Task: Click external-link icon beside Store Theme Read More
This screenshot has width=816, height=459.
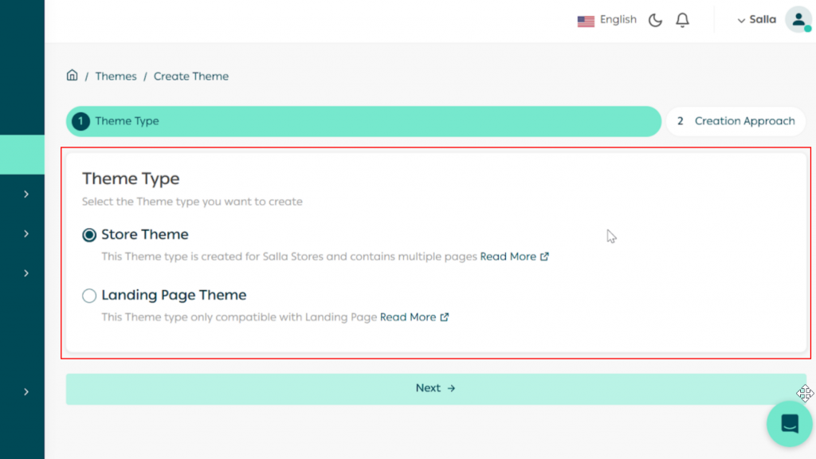Action: [x=545, y=257]
